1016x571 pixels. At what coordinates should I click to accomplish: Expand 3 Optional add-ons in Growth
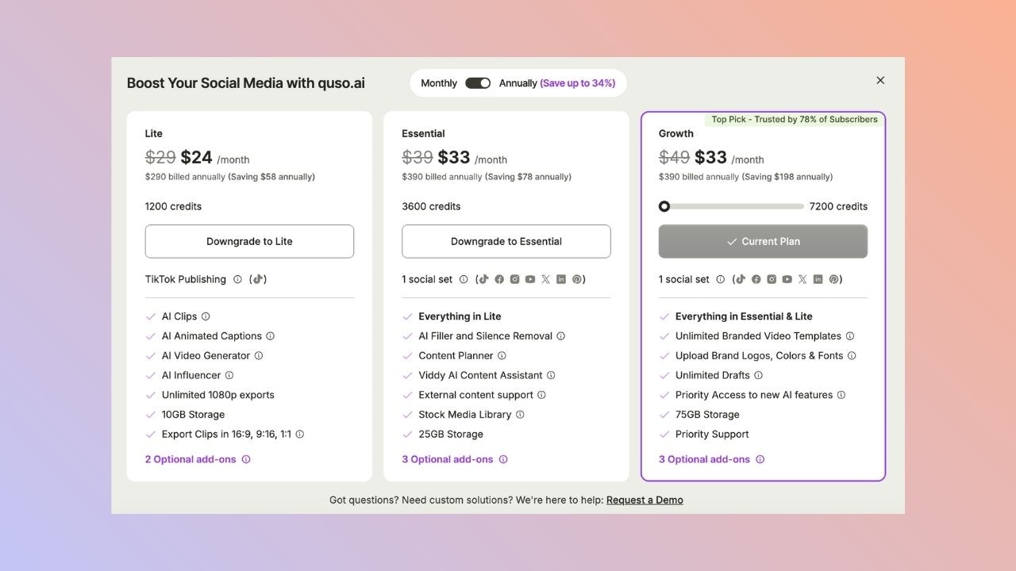tap(705, 459)
